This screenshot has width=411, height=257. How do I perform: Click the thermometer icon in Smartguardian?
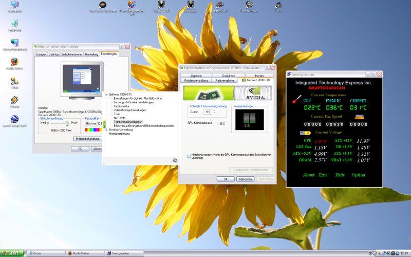(297, 99)
